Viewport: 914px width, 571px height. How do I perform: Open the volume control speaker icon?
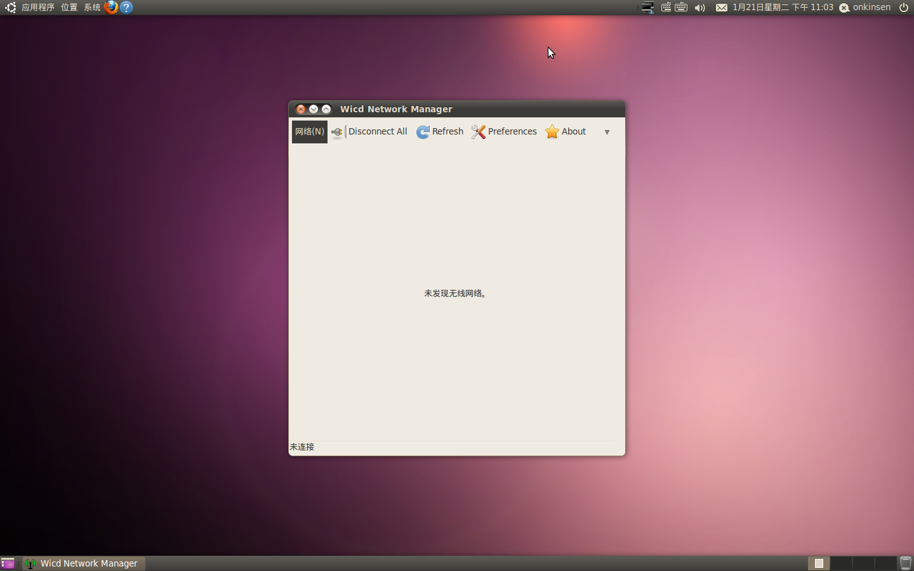(x=699, y=8)
